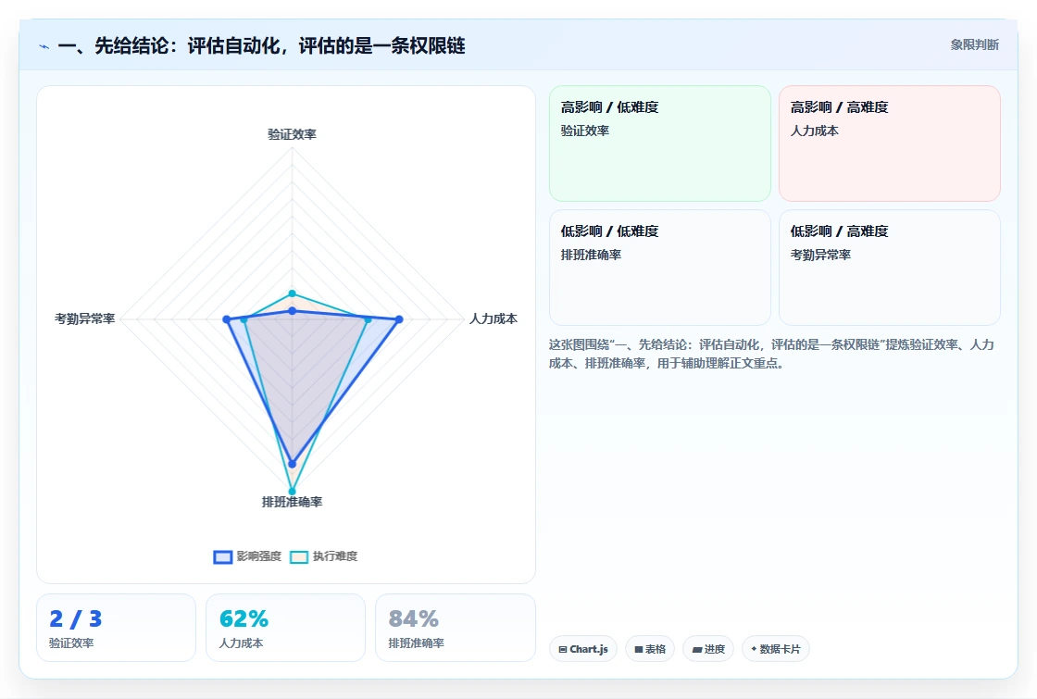Image resolution: width=1037 pixels, height=699 pixels.
Task: Click the 进度 chip icon
Action: 697,649
